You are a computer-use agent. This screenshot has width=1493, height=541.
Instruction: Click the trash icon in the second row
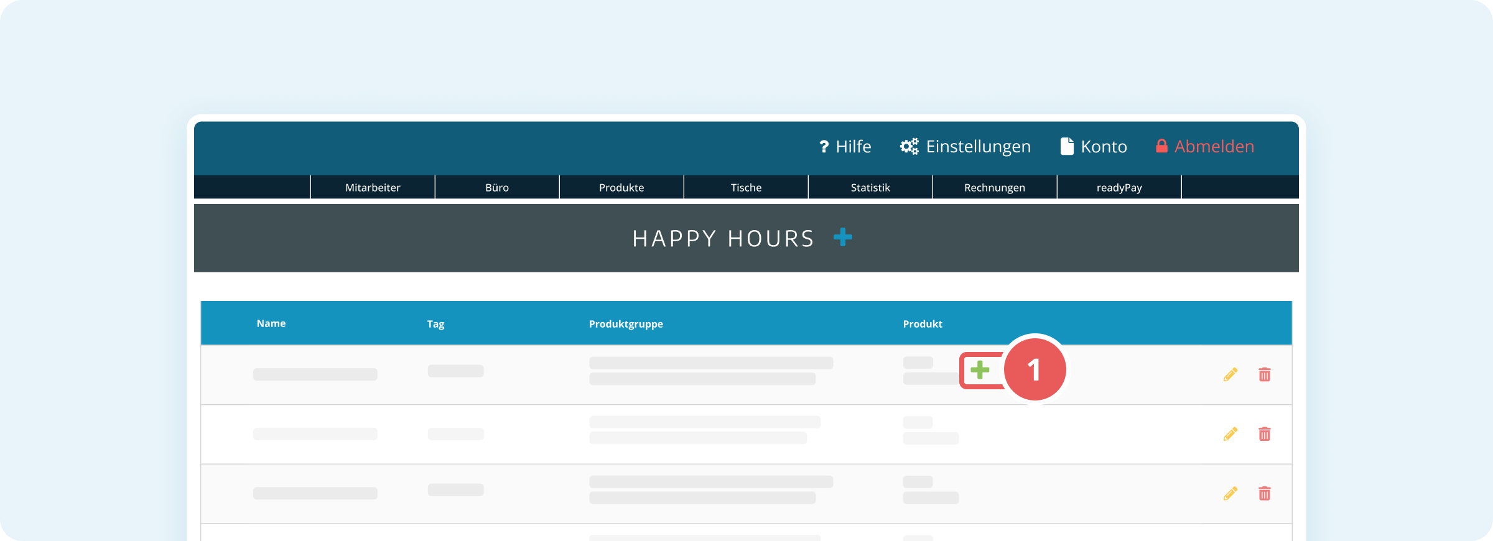[1265, 434]
